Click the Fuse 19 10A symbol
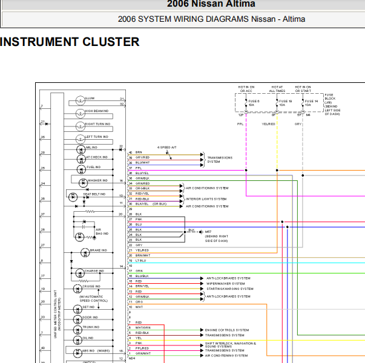 pos(277,106)
